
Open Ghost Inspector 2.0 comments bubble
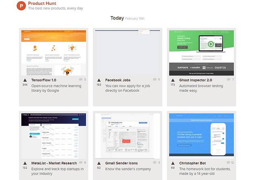(x=229, y=79)
